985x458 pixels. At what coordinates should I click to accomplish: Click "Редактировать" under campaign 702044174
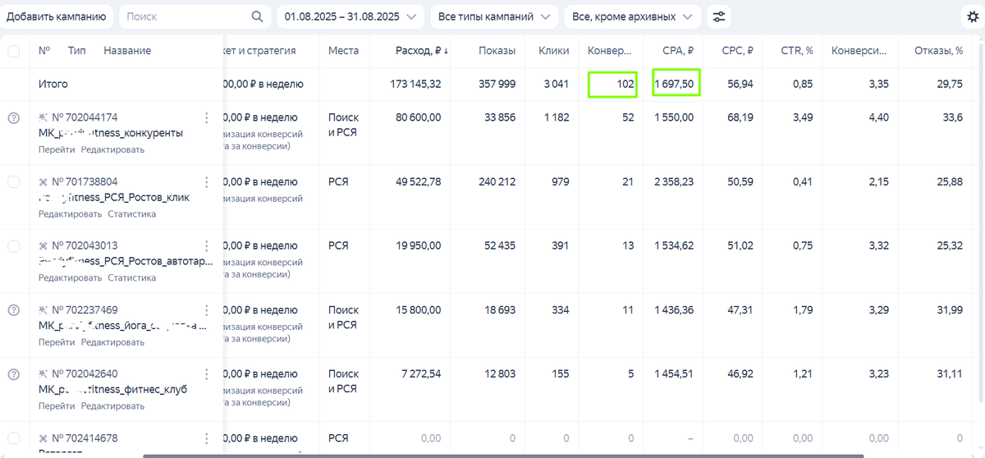(112, 149)
